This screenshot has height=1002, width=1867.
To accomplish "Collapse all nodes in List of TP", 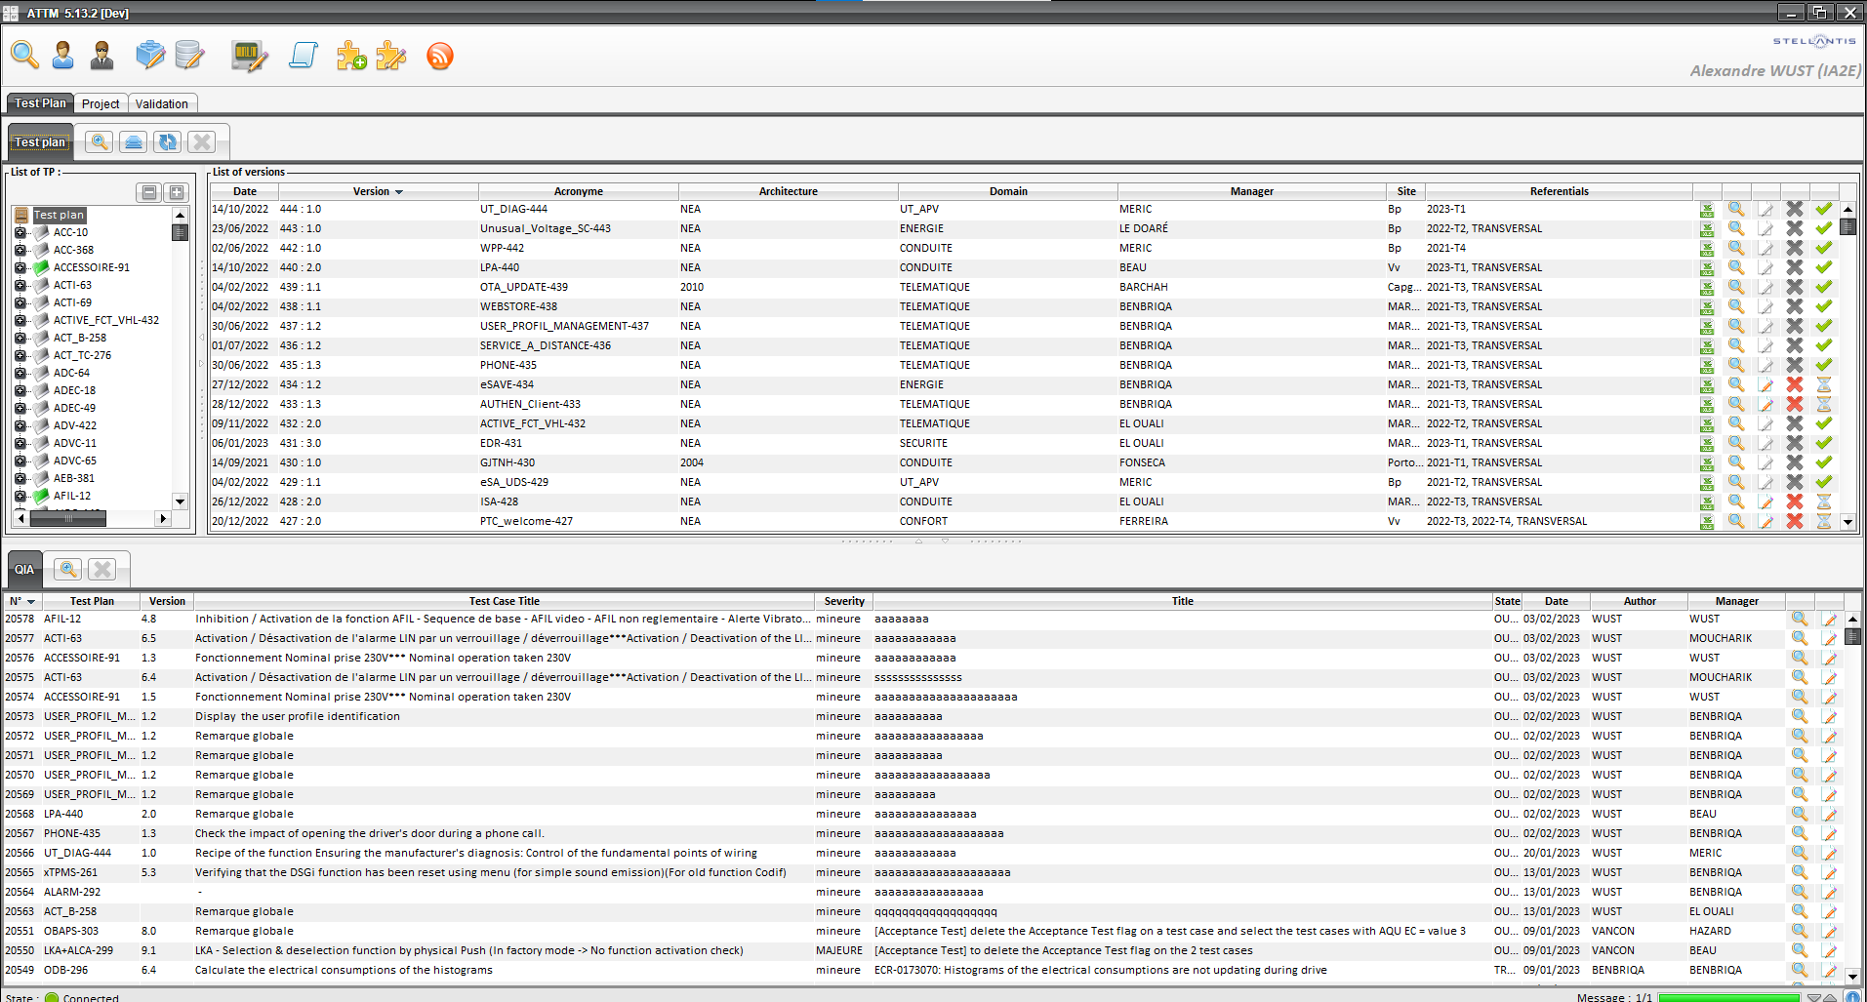I will click(x=149, y=193).
